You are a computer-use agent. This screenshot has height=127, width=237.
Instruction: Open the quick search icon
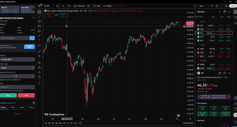tap(212, 6)
